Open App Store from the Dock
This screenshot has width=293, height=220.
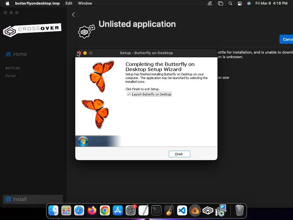point(118,211)
